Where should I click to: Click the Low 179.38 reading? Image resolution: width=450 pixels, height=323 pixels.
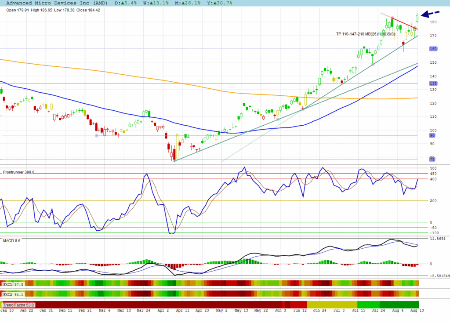[x=64, y=10]
